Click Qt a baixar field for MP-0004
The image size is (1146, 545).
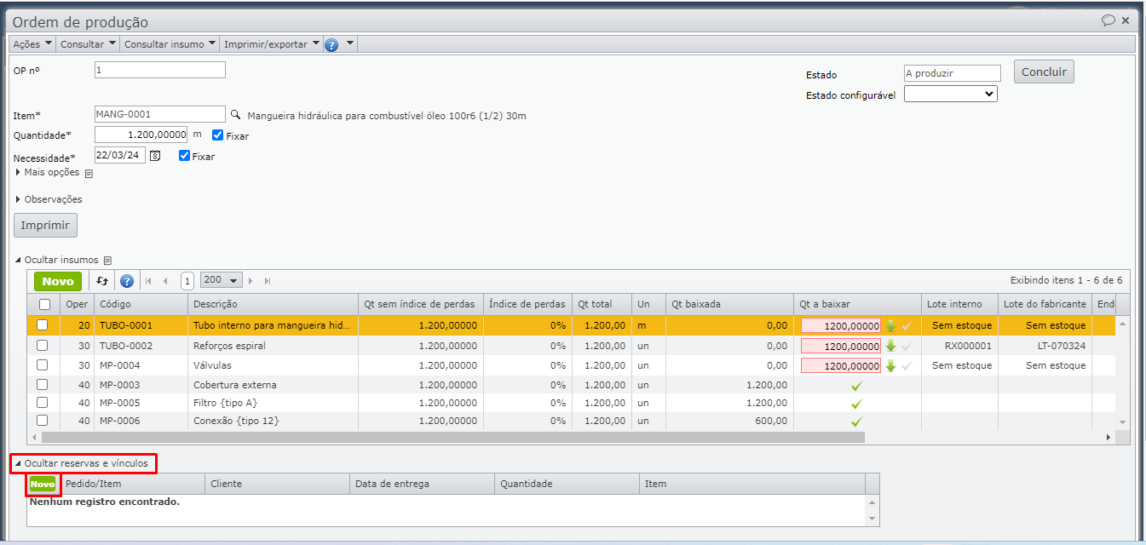point(841,365)
